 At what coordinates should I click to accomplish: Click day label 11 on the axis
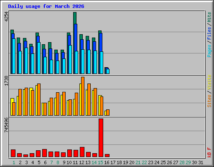pos(75,162)
